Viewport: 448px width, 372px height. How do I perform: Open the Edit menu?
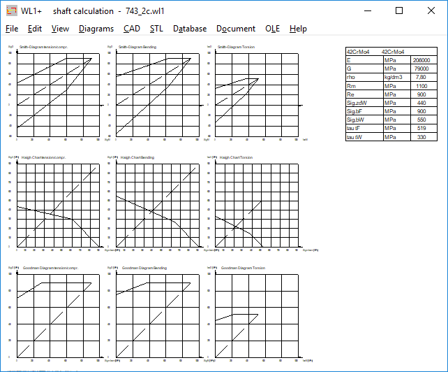tap(35, 29)
